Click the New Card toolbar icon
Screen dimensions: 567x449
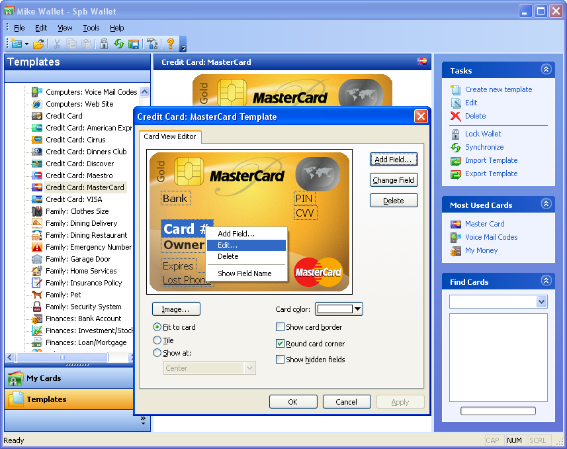[x=17, y=44]
